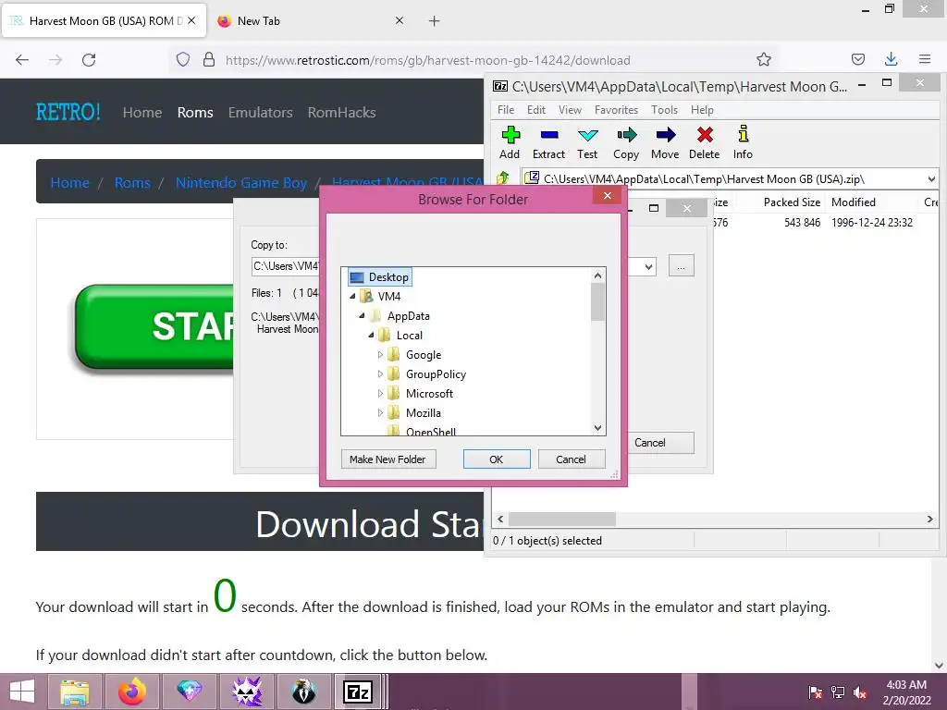Click the 7-Zip horizontal scrollbar thumb

click(562, 520)
